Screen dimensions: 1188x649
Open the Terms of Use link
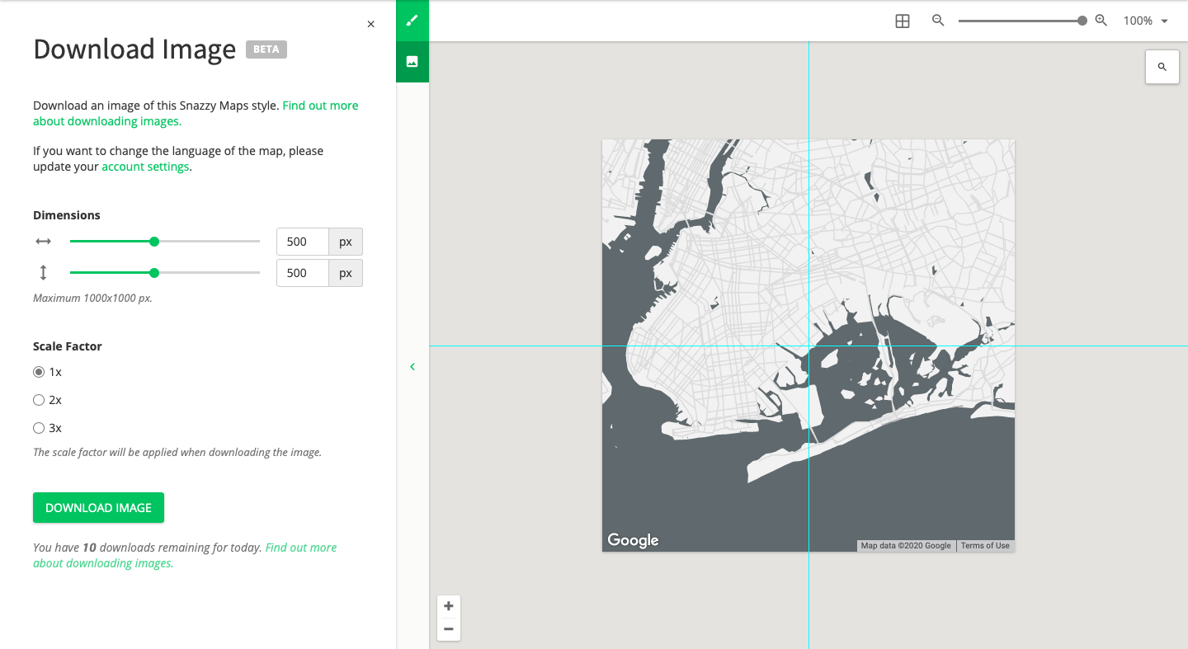click(x=985, y=545)
